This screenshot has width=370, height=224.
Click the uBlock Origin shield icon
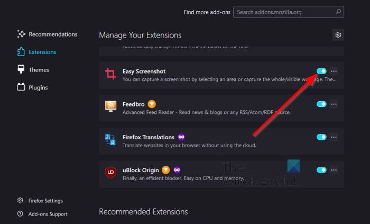pos(111,173)
